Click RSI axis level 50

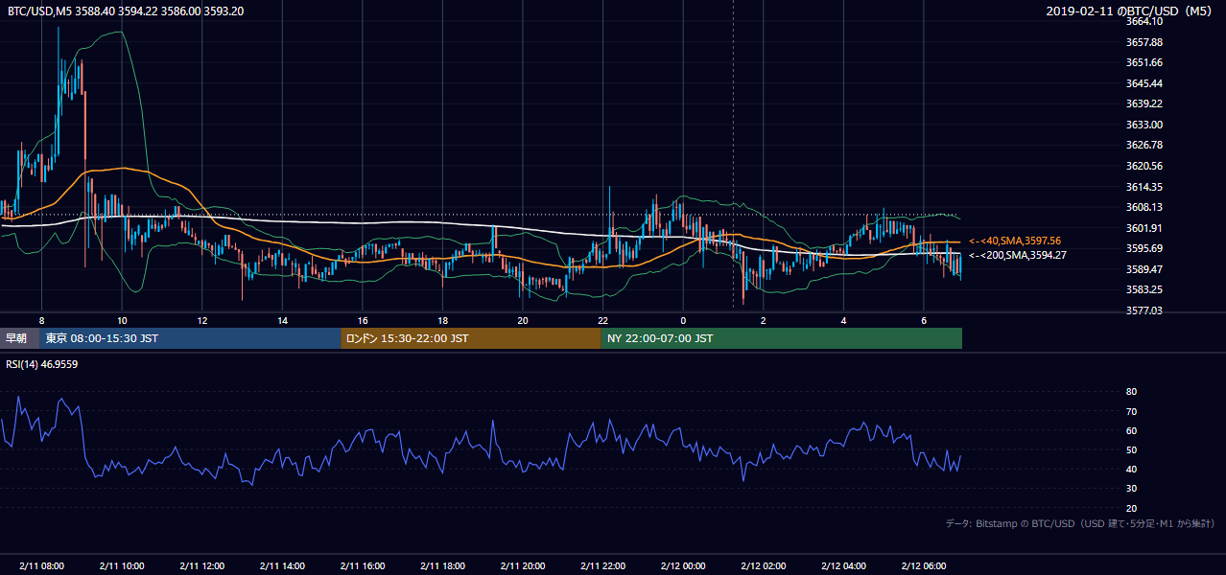pos(1132,449)
